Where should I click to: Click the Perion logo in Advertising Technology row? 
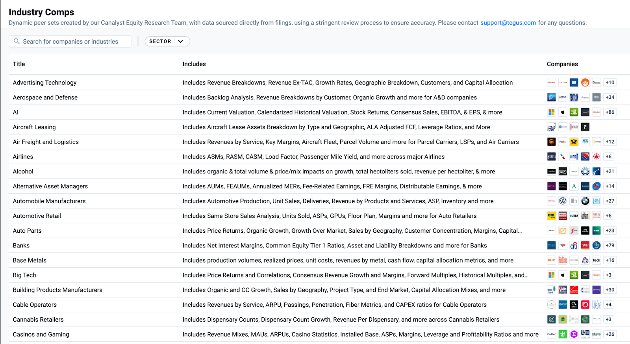coord(597,83)
